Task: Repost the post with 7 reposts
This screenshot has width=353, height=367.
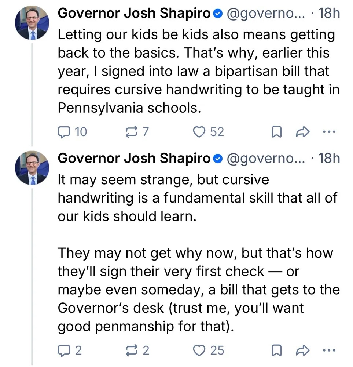Action: (x=131, y=131)
